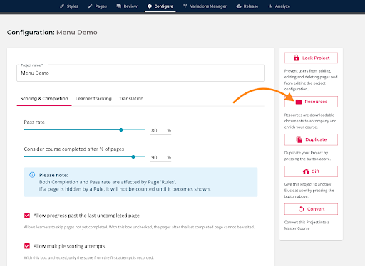Click the Variations Manager branch icon
Image resolution: width=365 pixels, height=266 pixels.
pyautogui.click(x=185, y=6)
